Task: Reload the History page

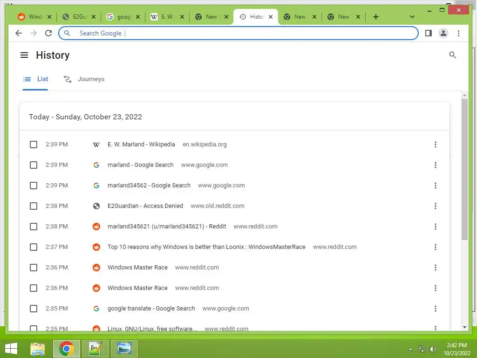Action: click(48, 33)
